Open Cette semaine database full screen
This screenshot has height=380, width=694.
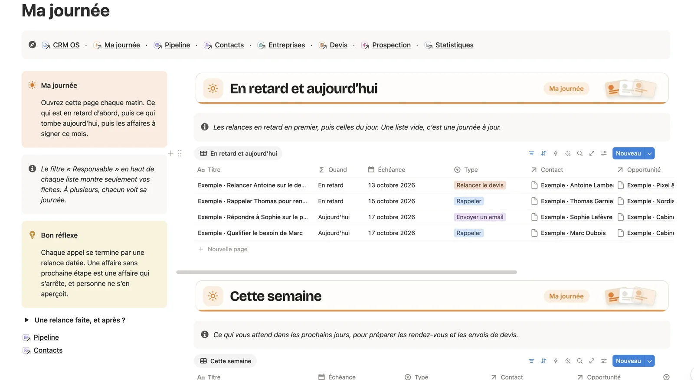[x=592, y=361]
